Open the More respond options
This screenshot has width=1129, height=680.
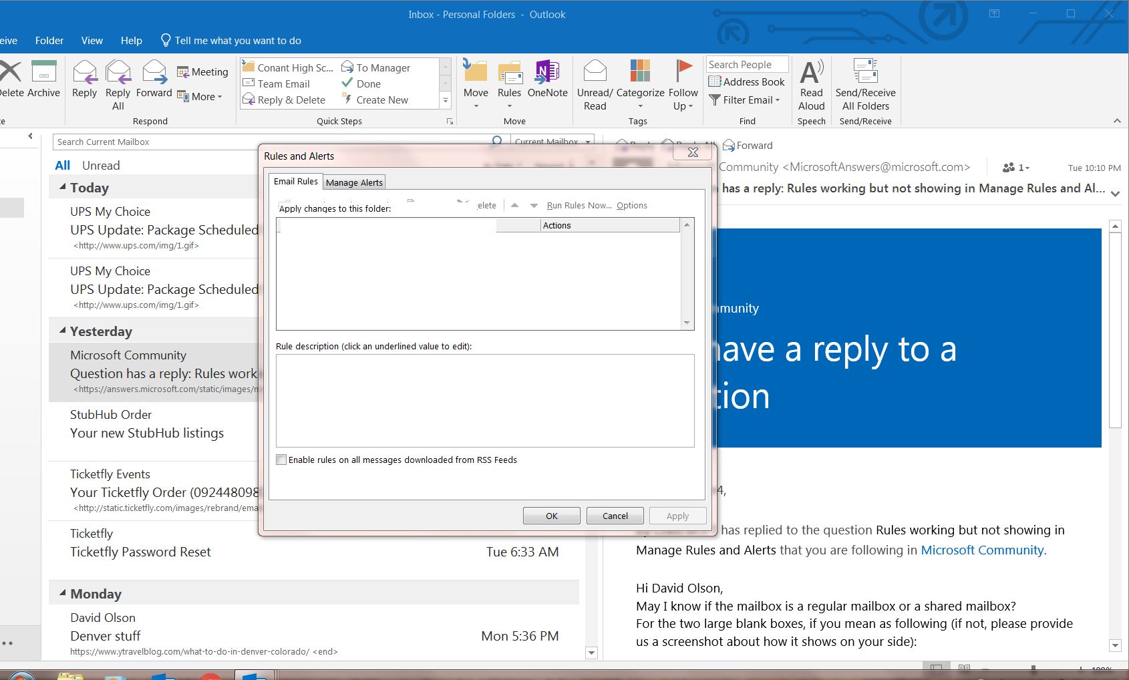point(199,96)
